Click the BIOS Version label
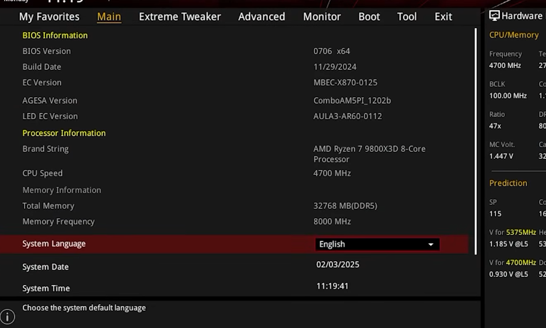 point(47,51)
